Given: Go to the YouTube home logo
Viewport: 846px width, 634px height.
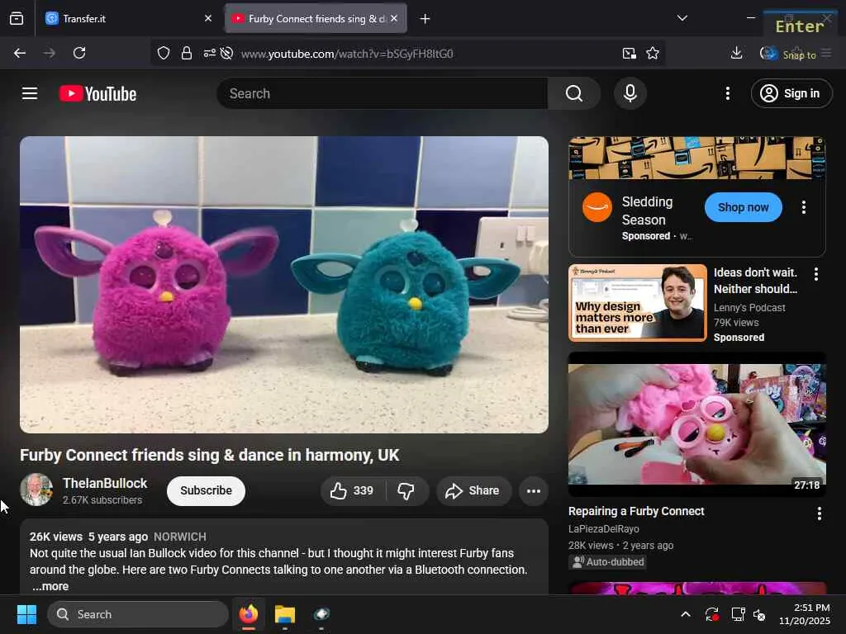Looking at the screenshot, I should (x=97, y=94).
